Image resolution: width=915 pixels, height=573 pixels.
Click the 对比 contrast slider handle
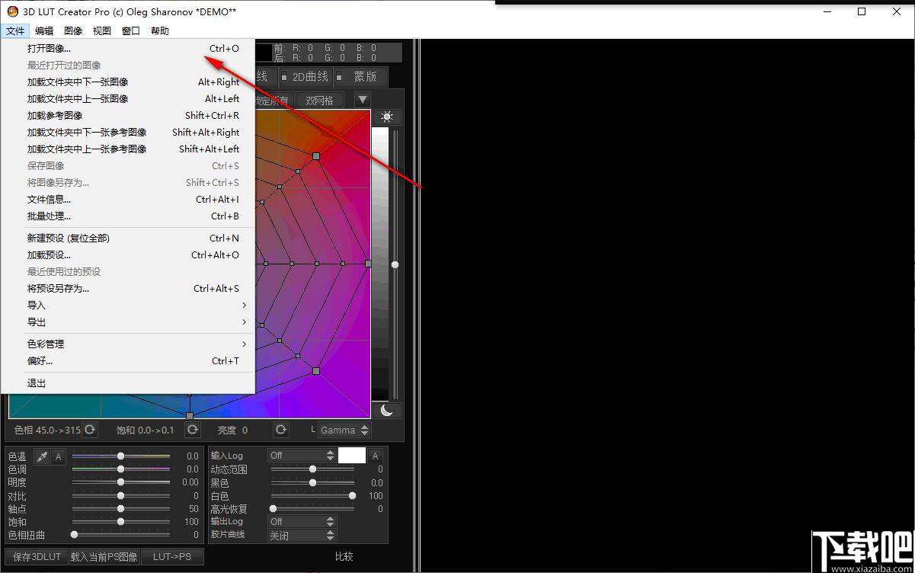pyautogui.click(x=120, y=495)
